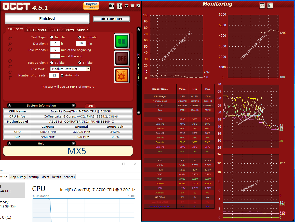Select the CPU system info tab

[90, 106]
